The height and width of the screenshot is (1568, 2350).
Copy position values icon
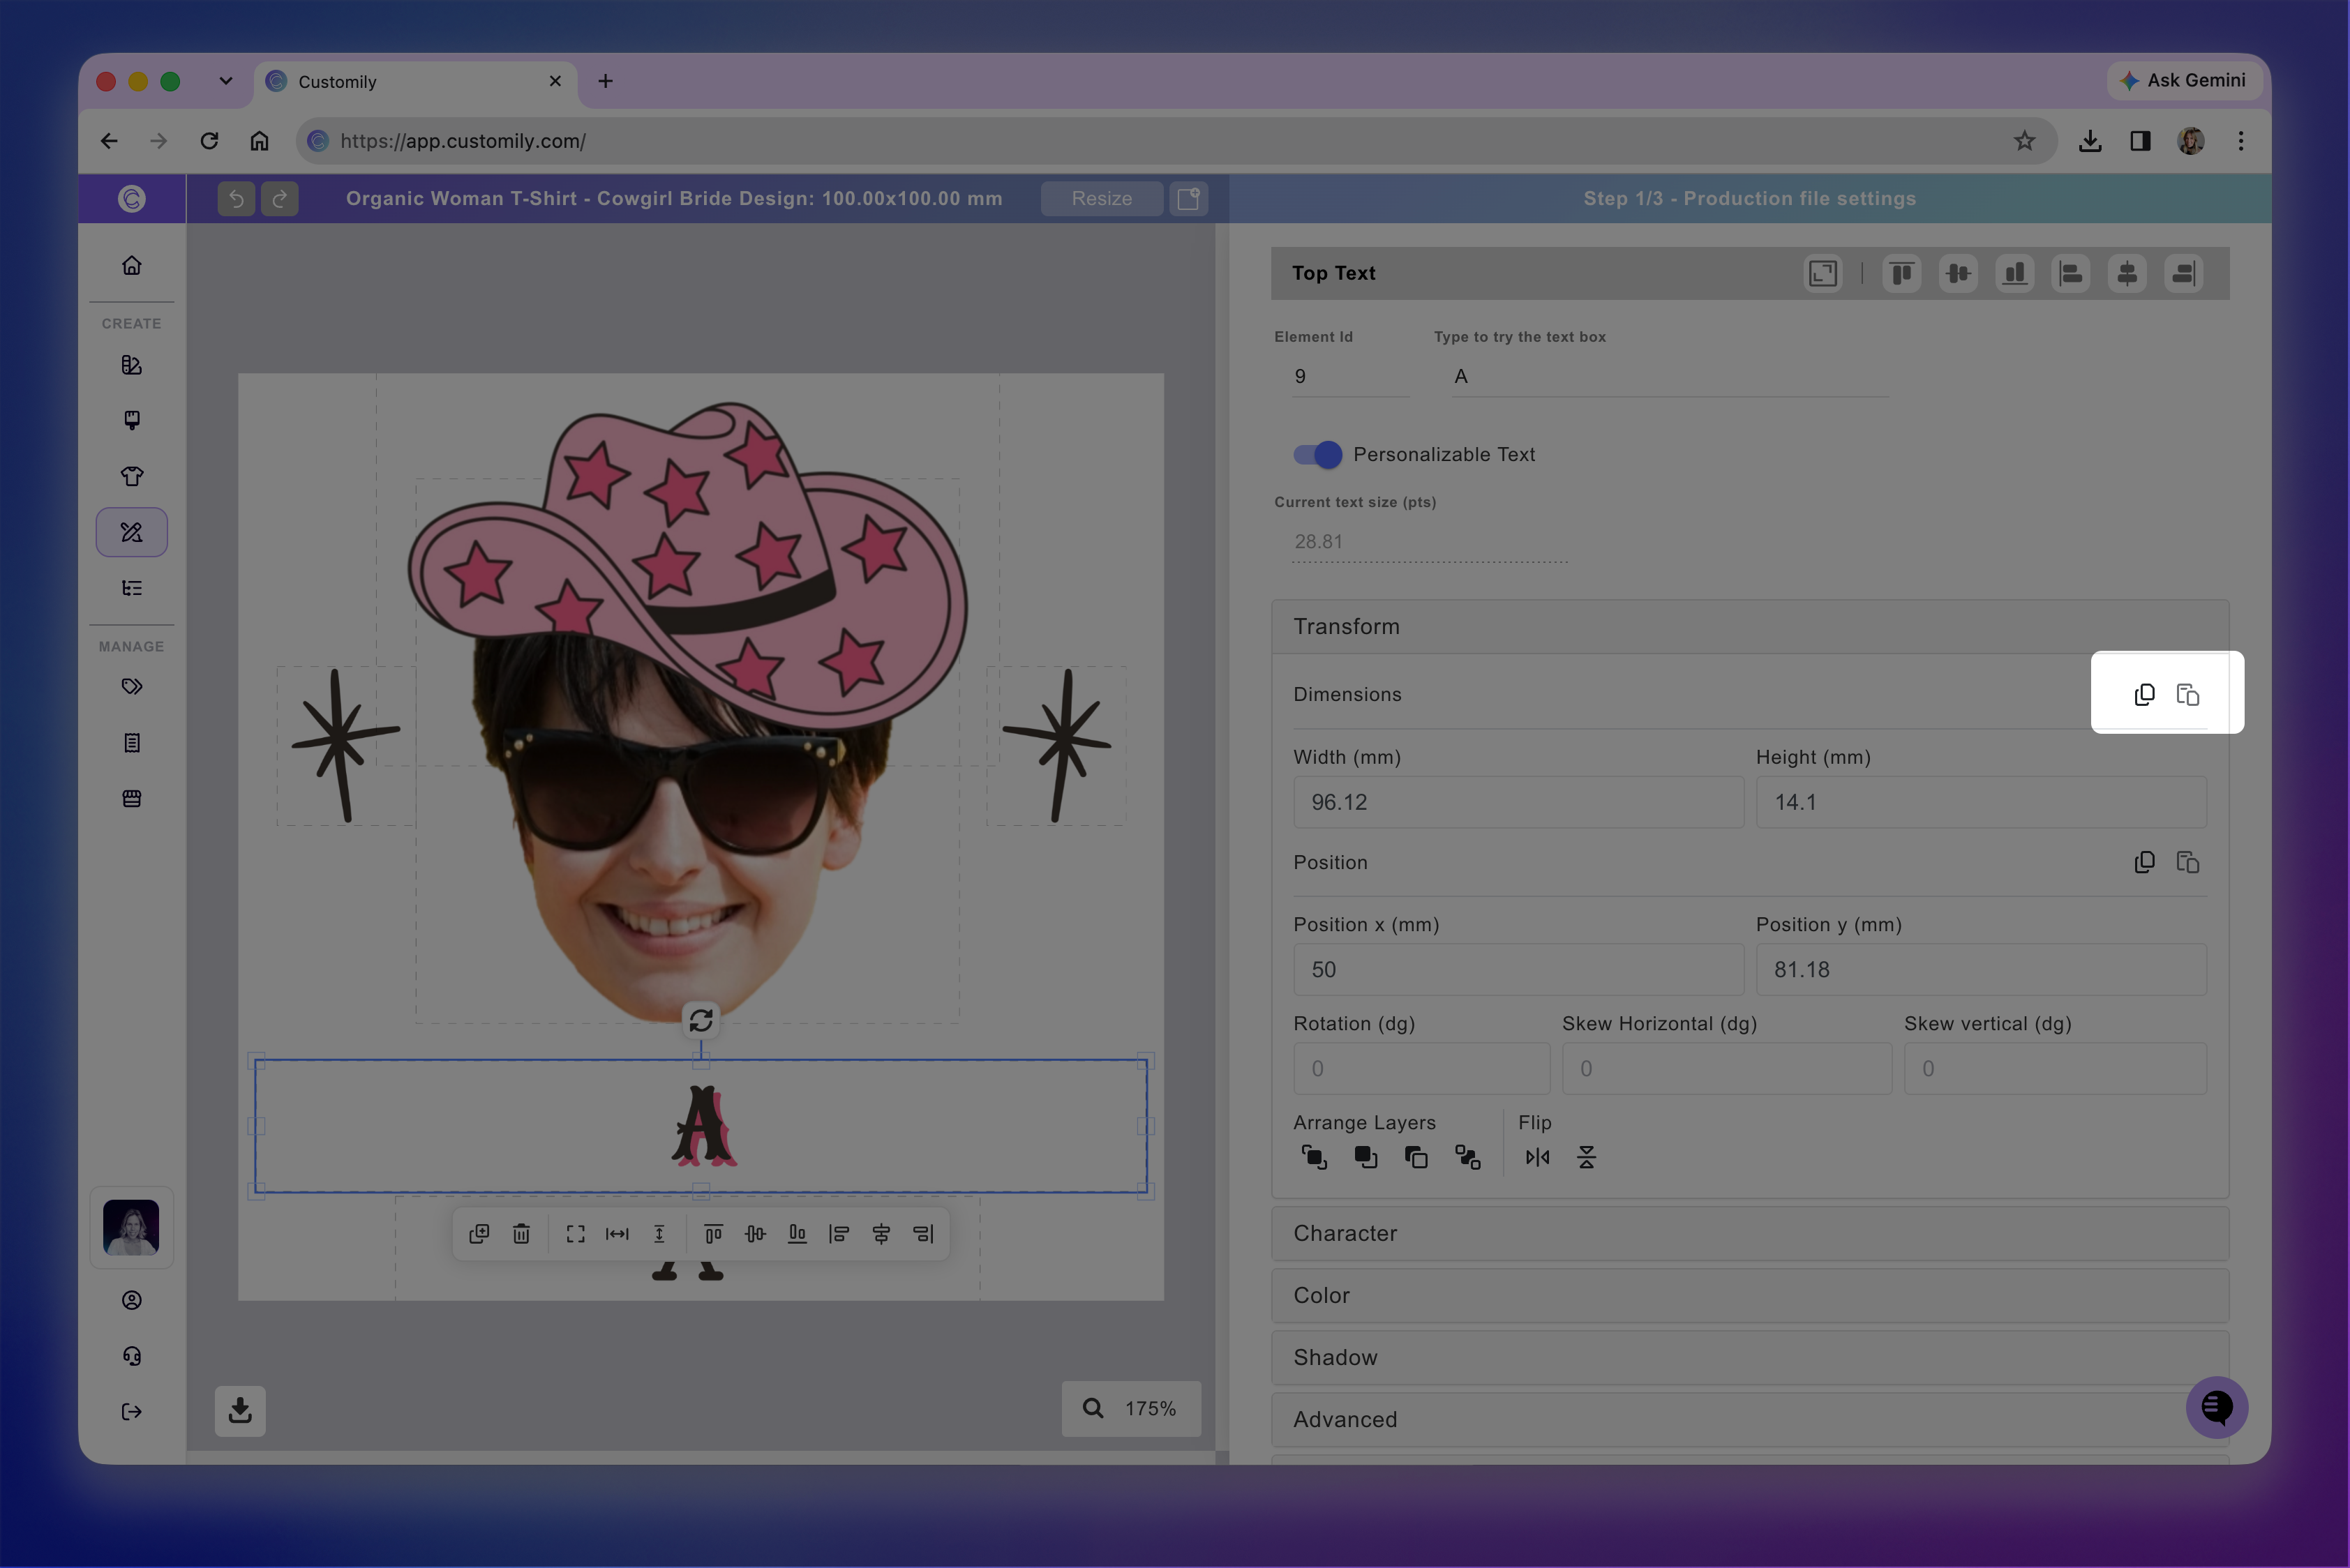pos(2144,862)
